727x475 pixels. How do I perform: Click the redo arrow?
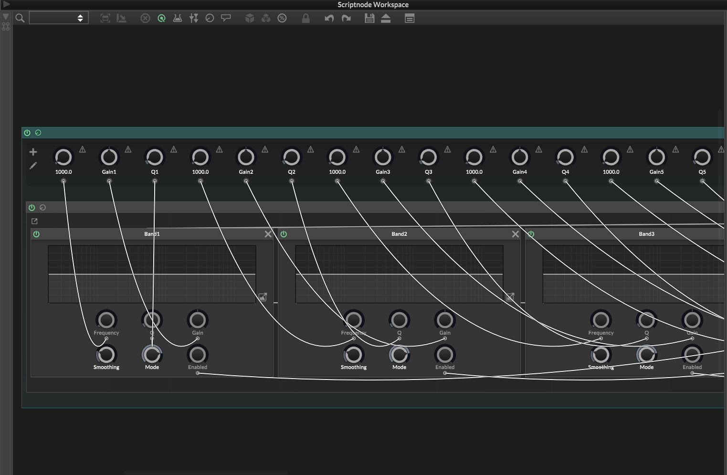pos(346,18)
